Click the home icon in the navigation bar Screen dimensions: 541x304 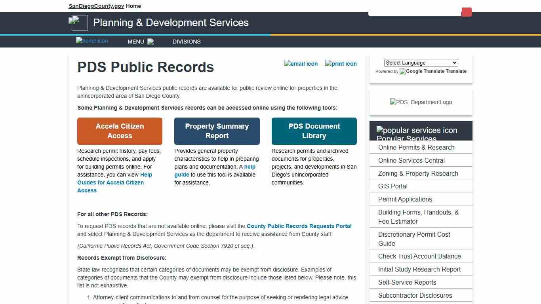tap(91, 40)
